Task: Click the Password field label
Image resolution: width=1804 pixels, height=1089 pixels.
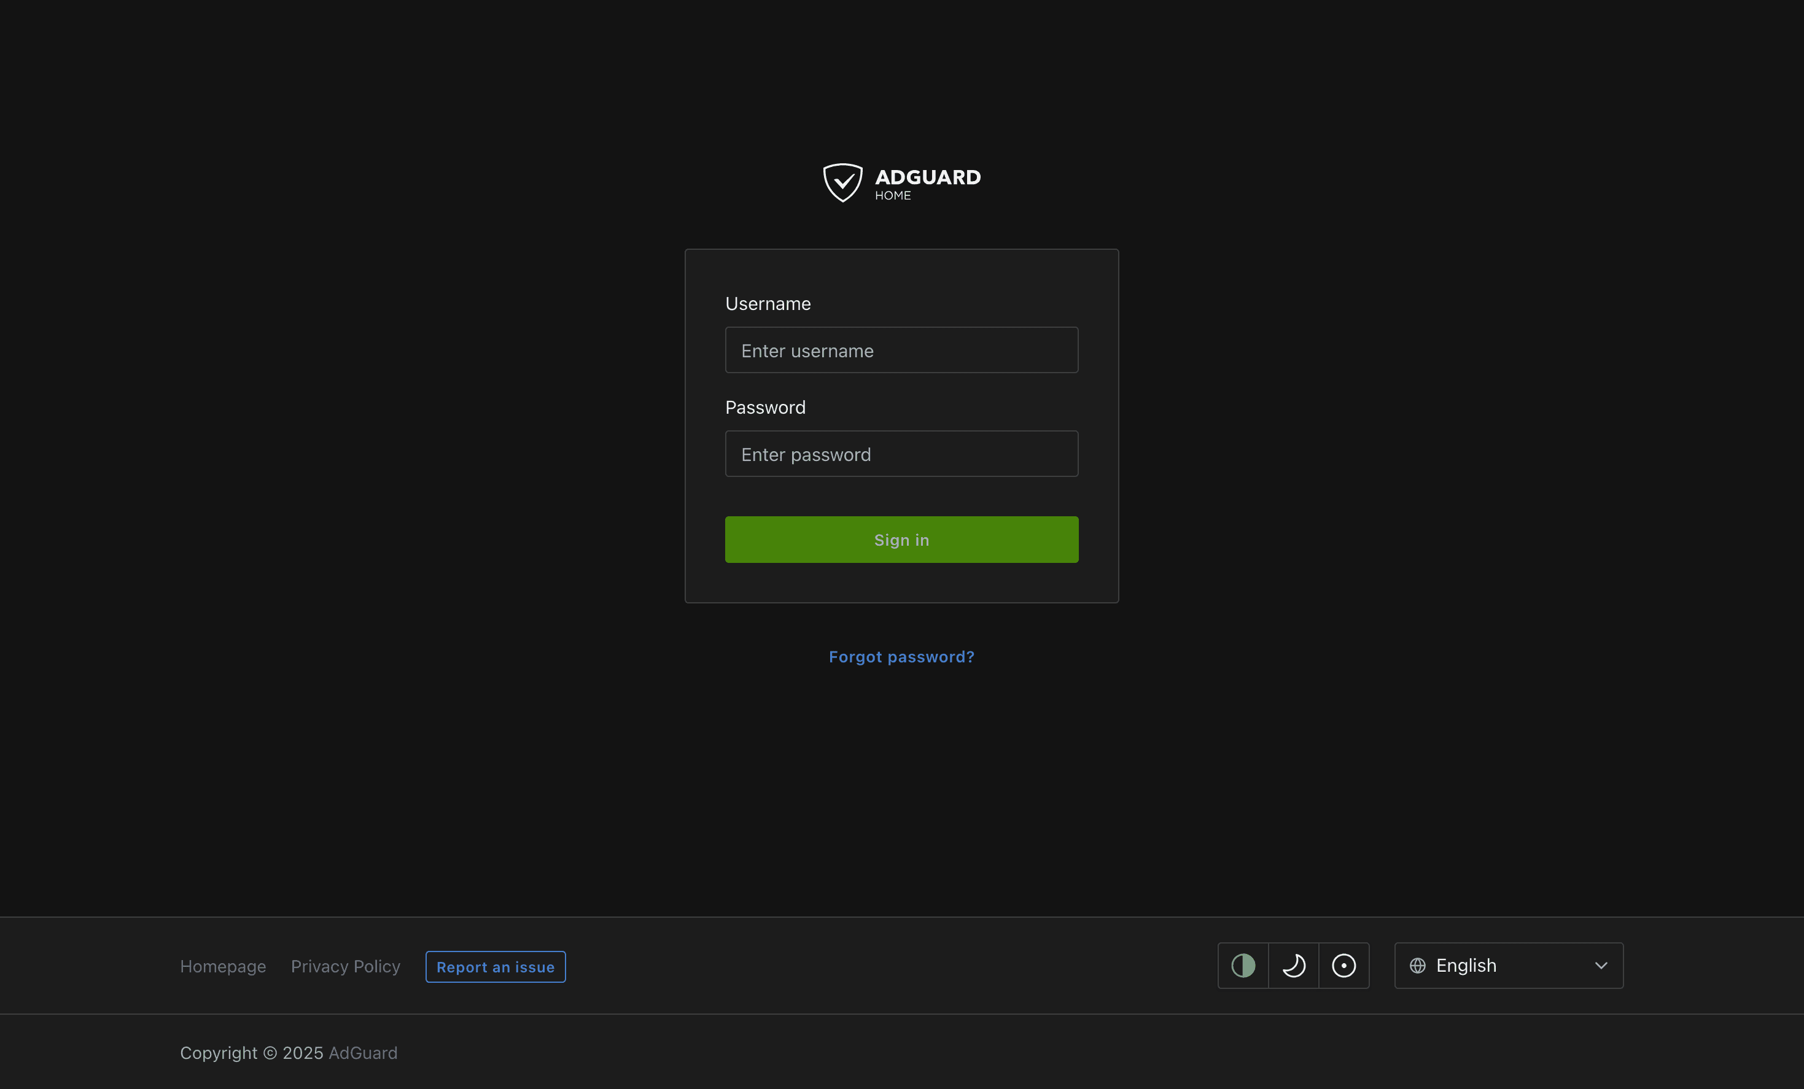Action: click(765, 408)
